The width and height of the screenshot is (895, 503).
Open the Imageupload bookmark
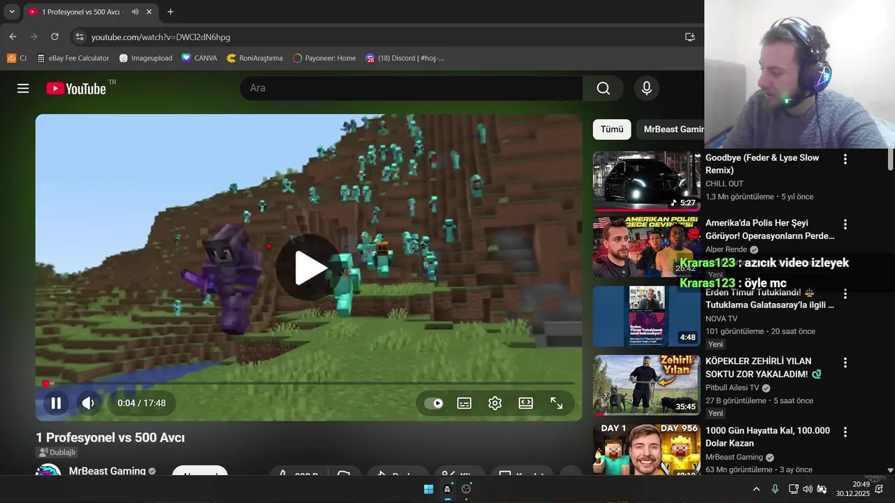[x=145, y=58]
